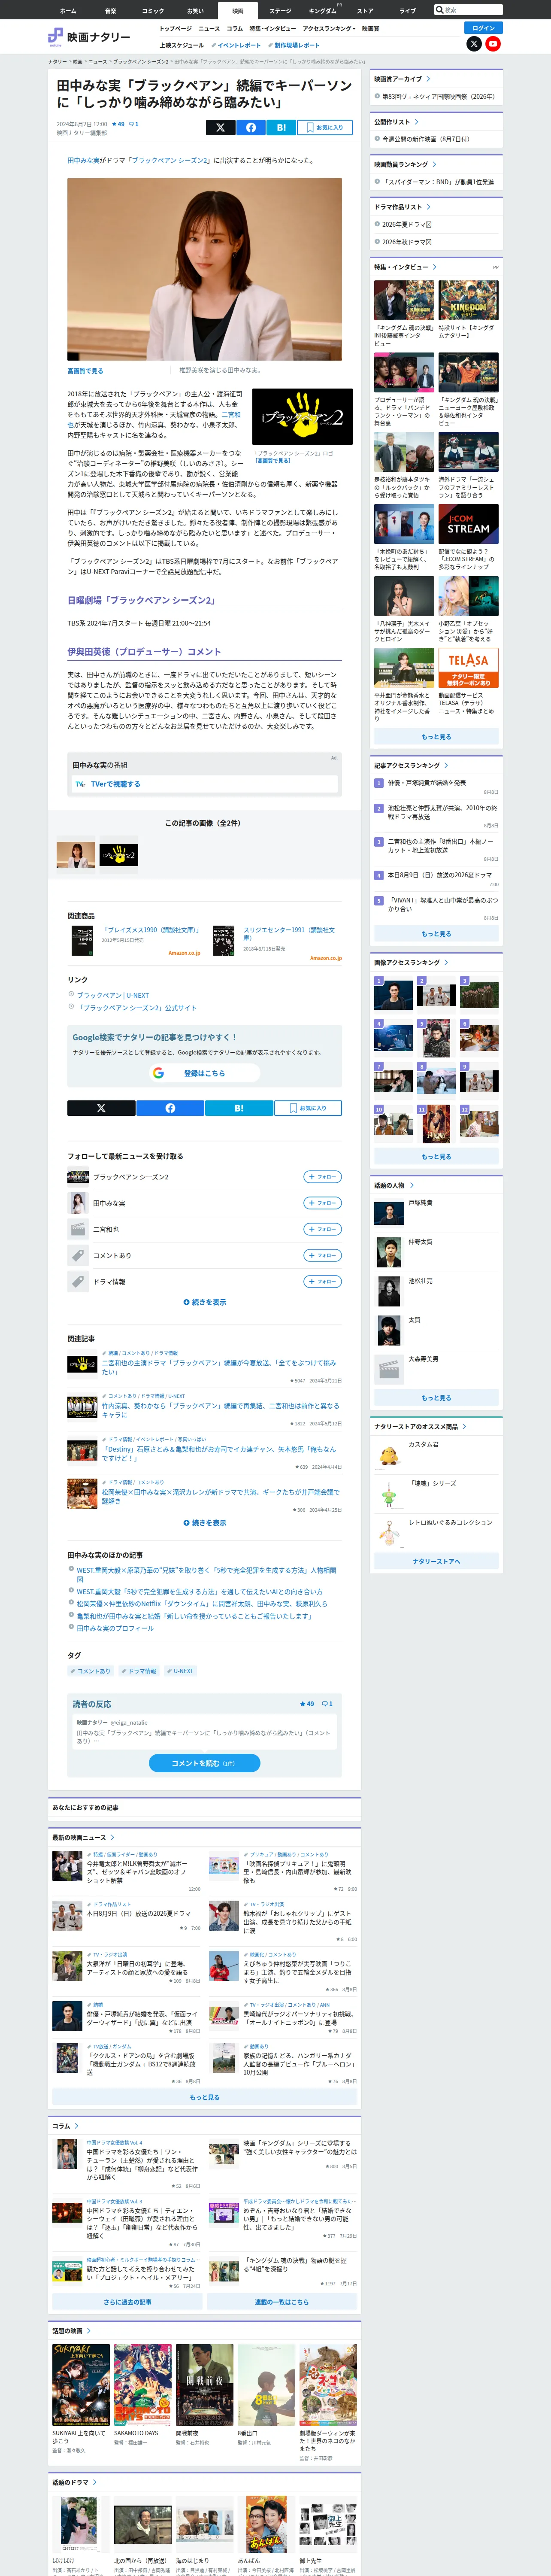
Task: Open 上映スケジュール in the sub navigation
Action: coord(181,45)
